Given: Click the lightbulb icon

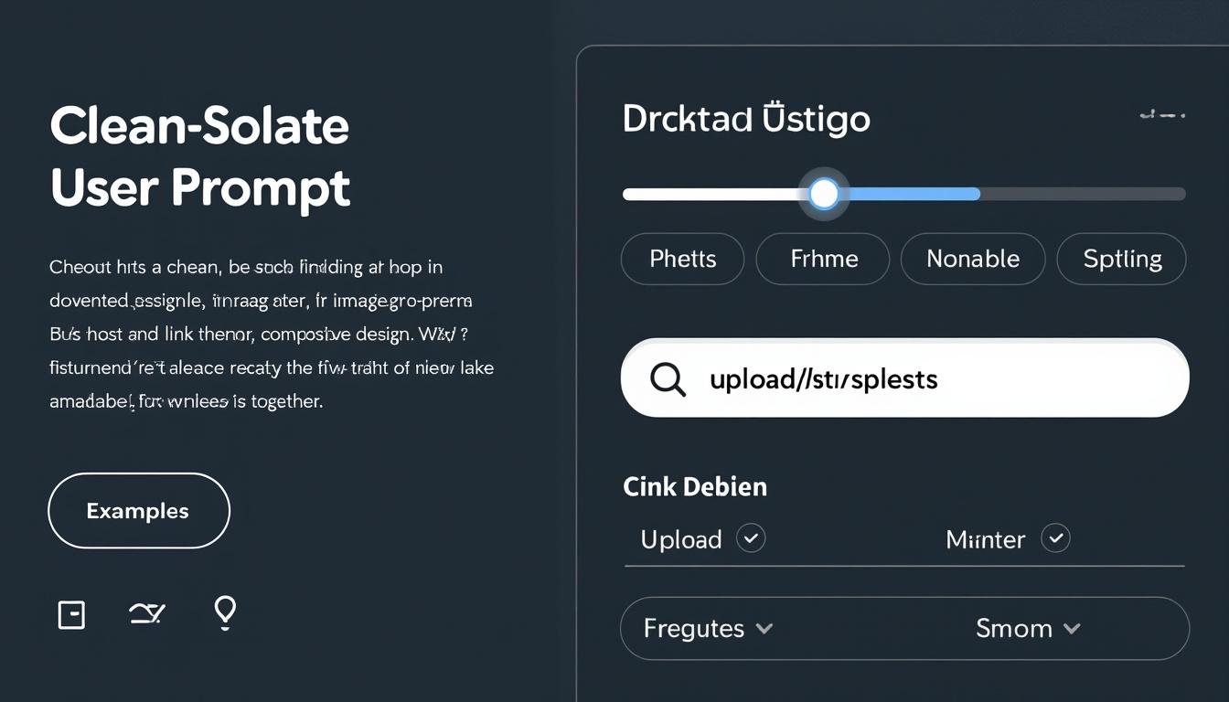Looking at the screenshot, I should click(225, 612).
